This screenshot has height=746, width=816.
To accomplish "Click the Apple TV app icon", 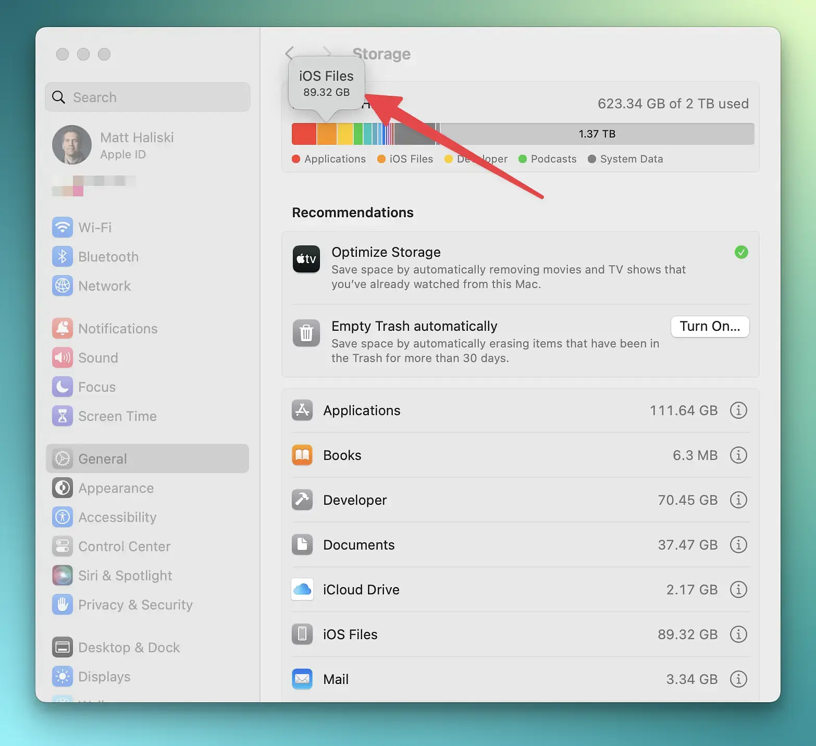I will tap(306, 259).
